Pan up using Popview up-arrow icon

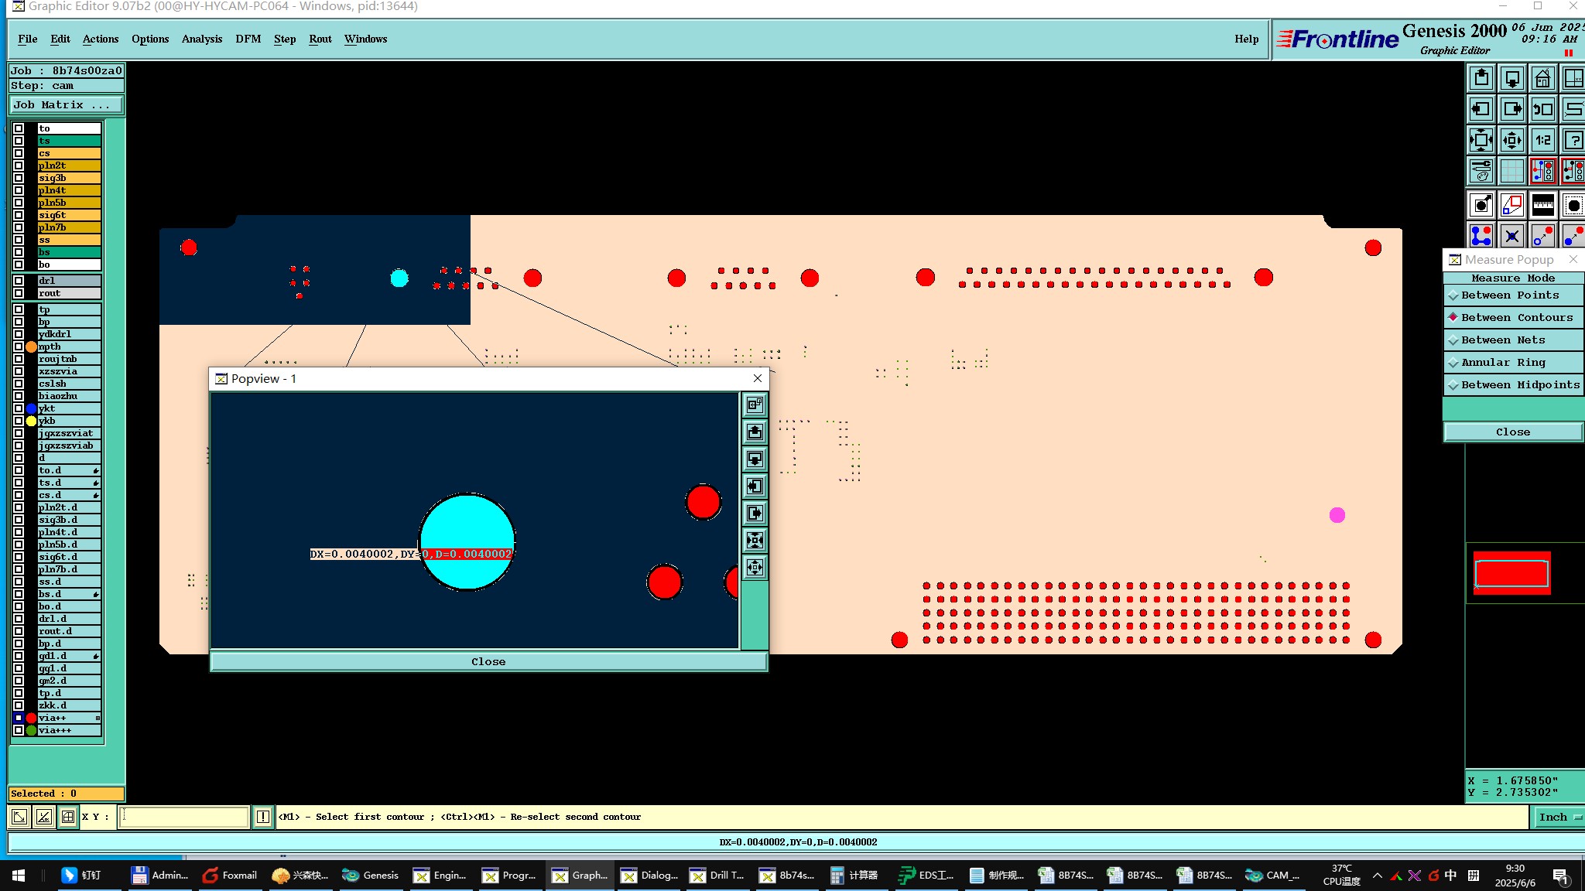[755, 432]
